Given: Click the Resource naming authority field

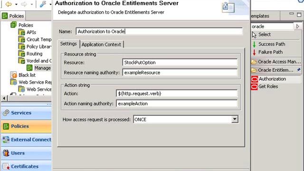Looking at the screenshot, I should pos(180,73).
